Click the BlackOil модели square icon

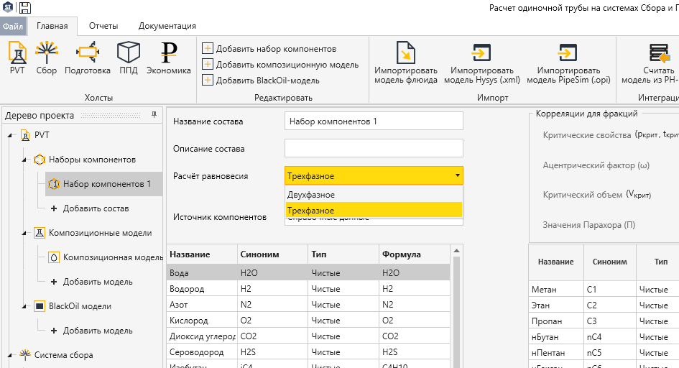coord(40,306)
